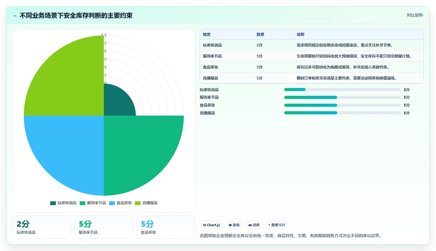This screenshot has height=251, width=436.
Task: Toggle 食品美妆 legend color box
Action: click(112, 203)
